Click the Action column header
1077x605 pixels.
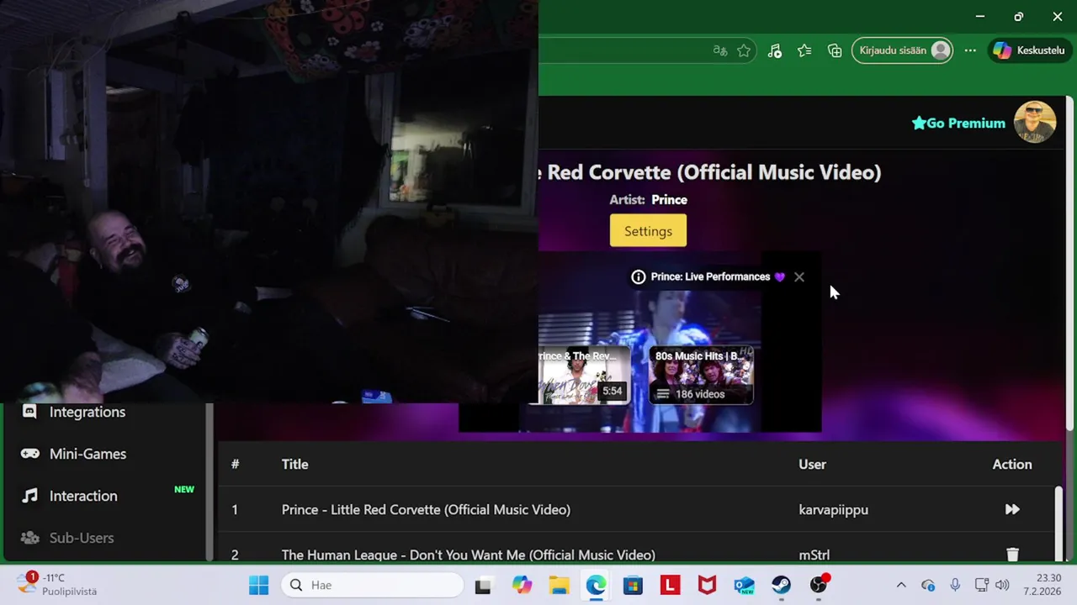tap(1012, 464)
